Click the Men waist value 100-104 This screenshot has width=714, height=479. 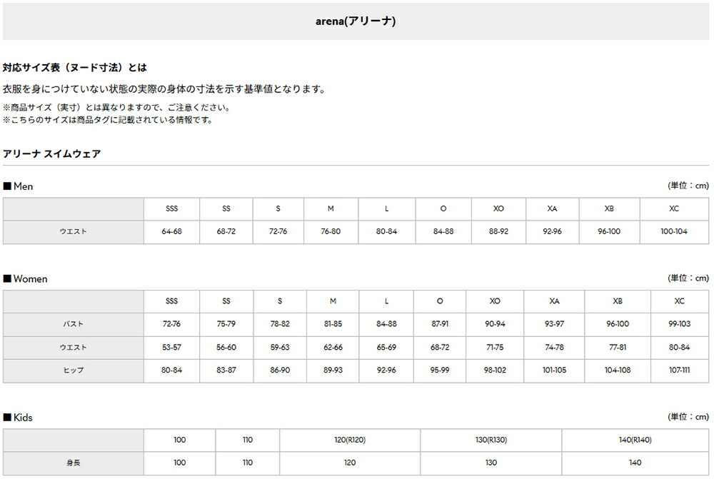pos(674,232)
